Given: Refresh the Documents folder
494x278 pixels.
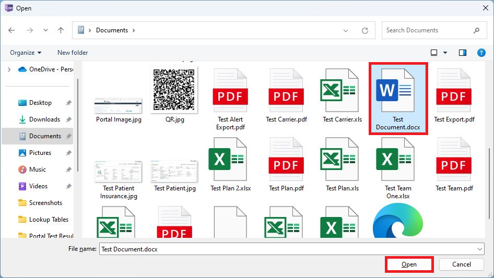Looking at the screenshot, I should (x=365, y=31).
